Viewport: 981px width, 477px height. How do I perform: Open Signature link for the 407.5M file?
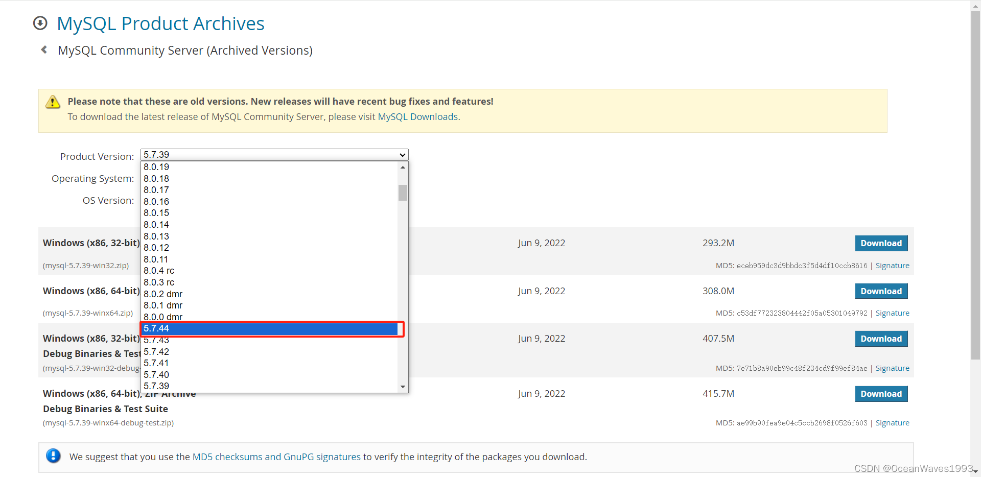892,368
